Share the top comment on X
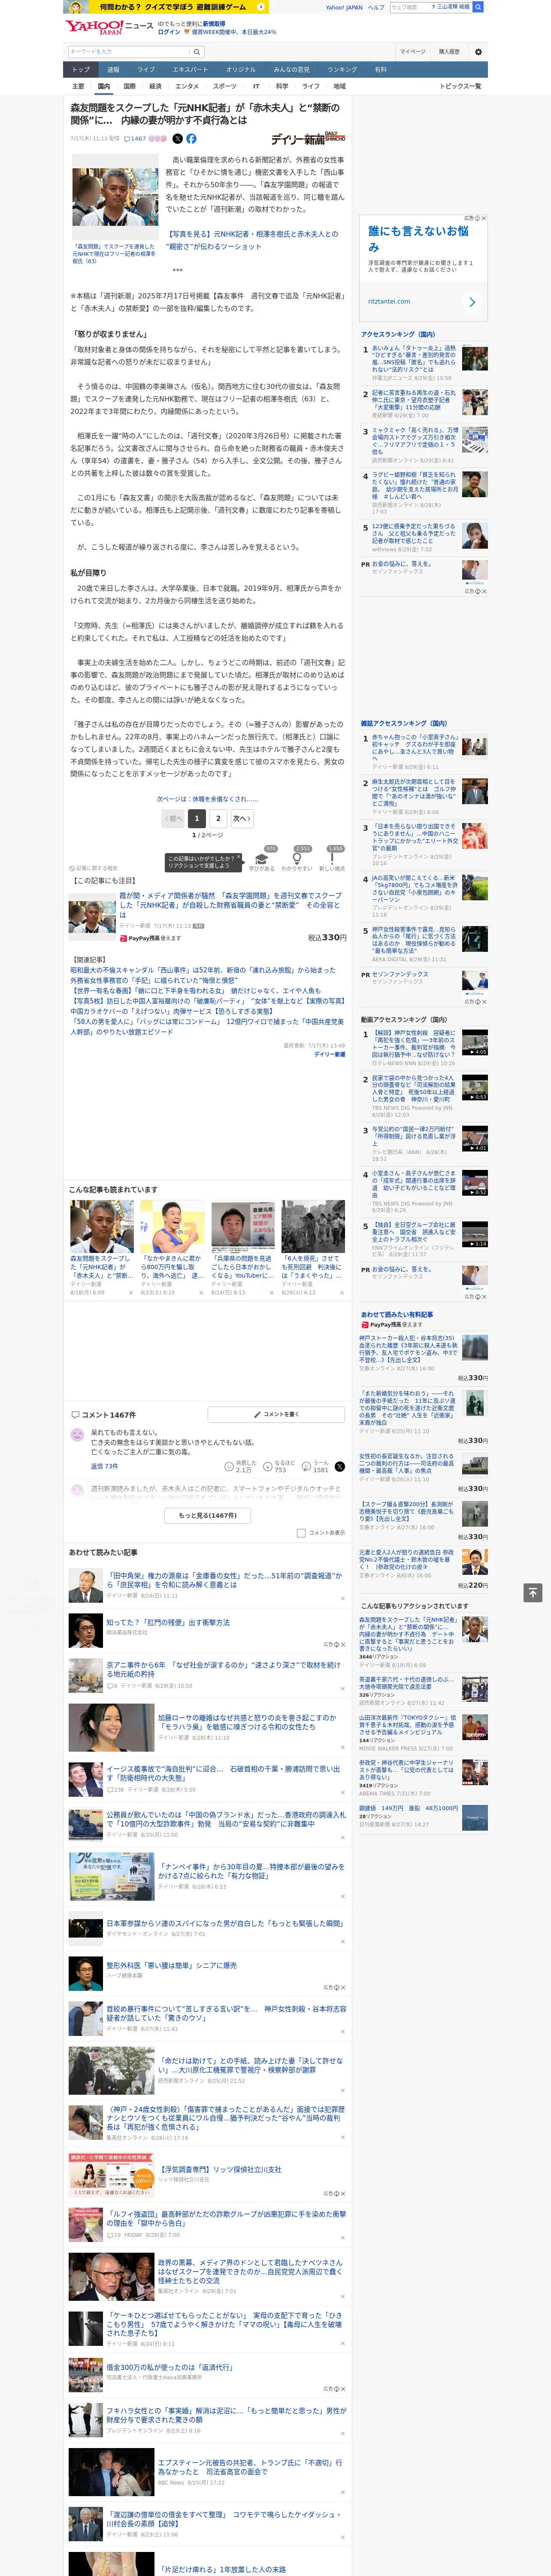The height and width of the screenshot is (2576, 551). 340,1466
